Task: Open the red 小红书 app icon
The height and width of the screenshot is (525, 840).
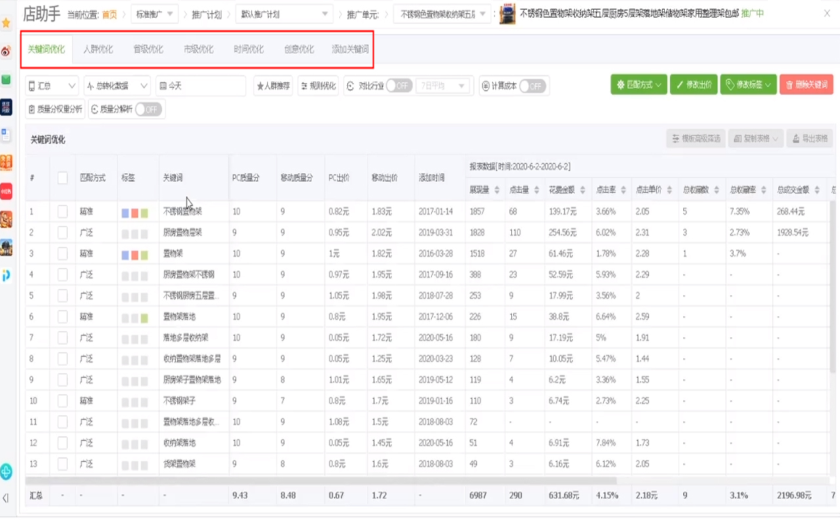Action: coord(6,191)
